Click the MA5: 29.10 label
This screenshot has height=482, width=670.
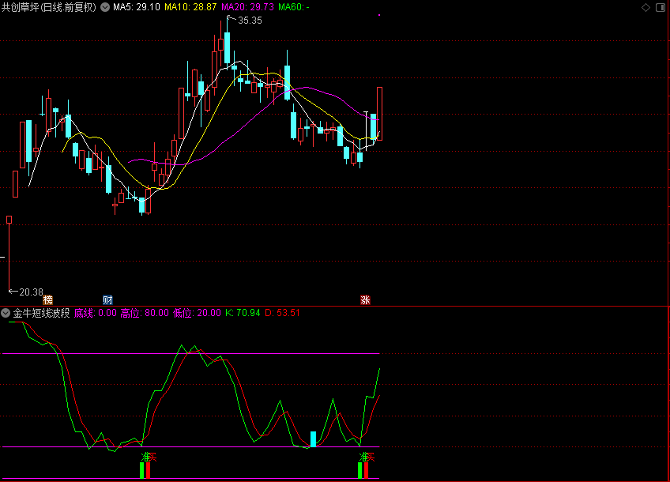click(x=137, y=7)
